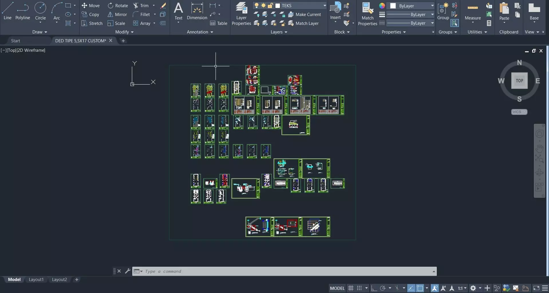The width and height of the screenshot is (549, 293).
Task: Select the Copy tool in Modify
Action: click(x=90, y=14)
